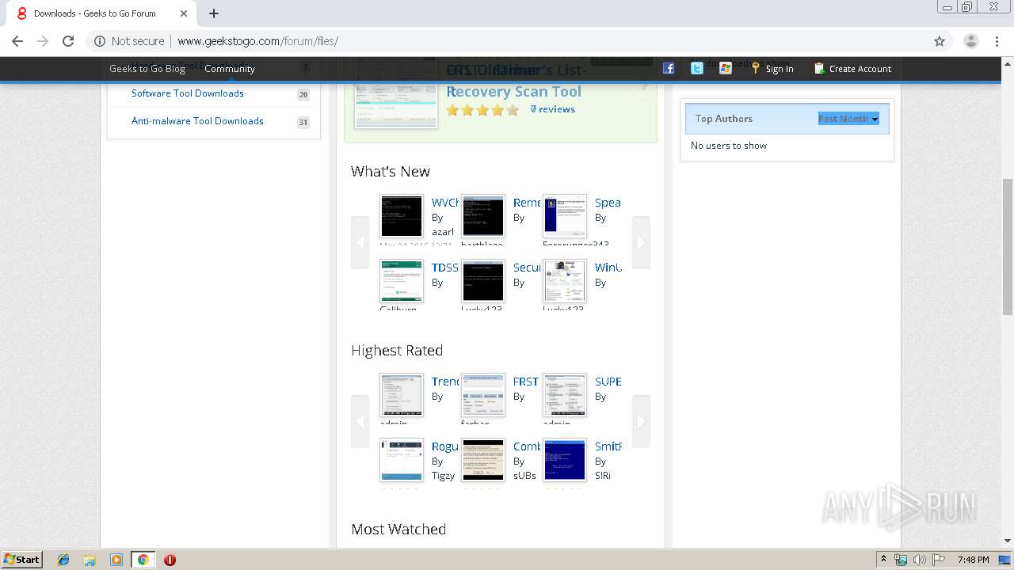This screenshot has width=1014, height=570.
Task: Open the WinU file thumbnail
Action: click(x=565, y=281)
